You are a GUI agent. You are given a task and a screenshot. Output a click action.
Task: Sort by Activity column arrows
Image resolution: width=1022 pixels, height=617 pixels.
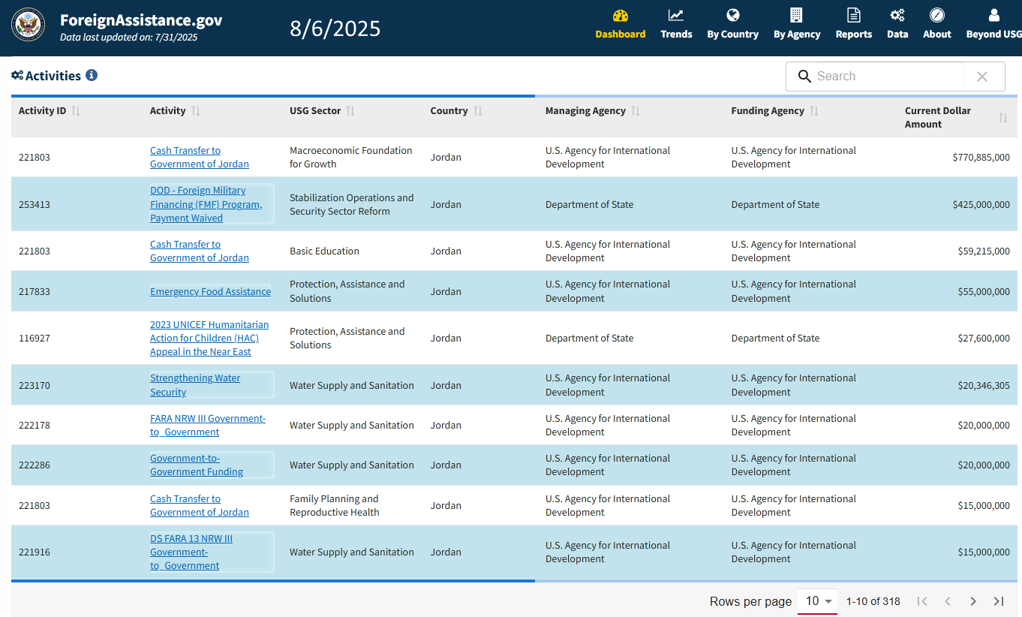(x=196, y=111)
